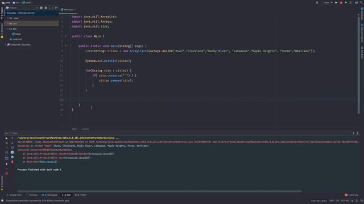The height and width of the screenshot is (204, 364).
Task: Click the locate-file target icon in Project panel
Action: [41, 7]
